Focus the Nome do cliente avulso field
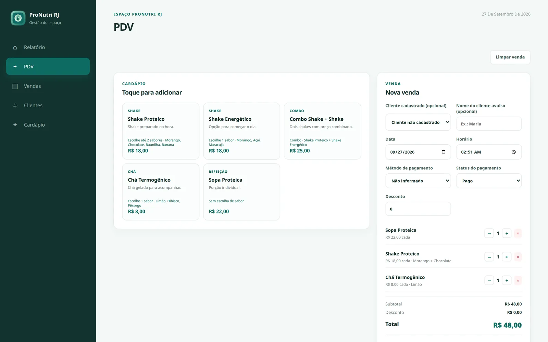The image size is (548, 342). click(x=489, y=124)
